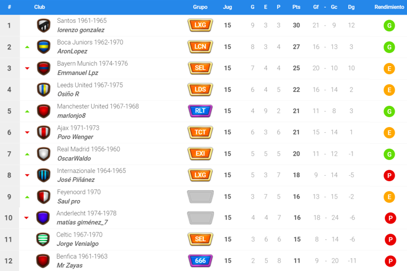Image resolution: width=407 pixels, height=271 pixels.
Task: Open the RLT group badge for Manchester United
Action: click(200, 111)
